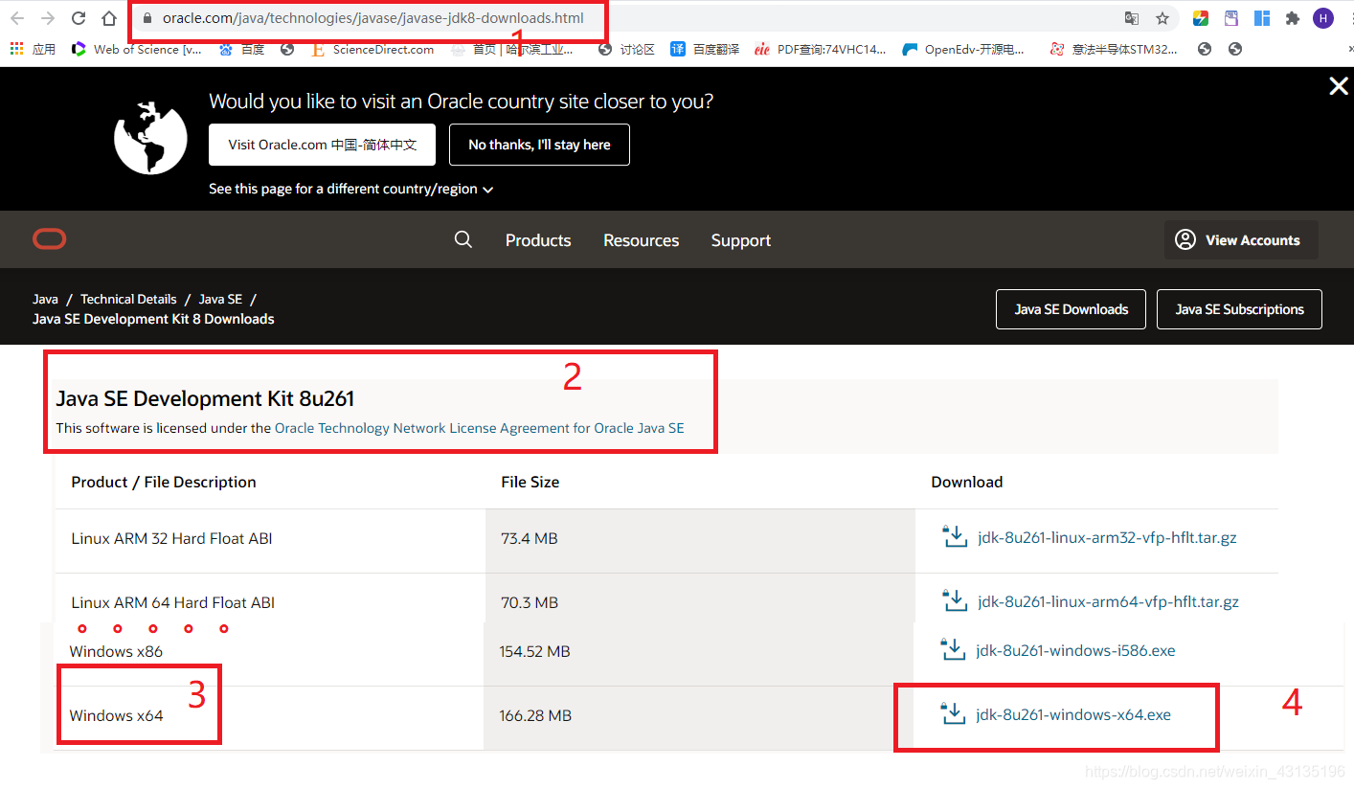Click download icon for linux-arm32 row
The width and height of the screenshot is (1354, 789).
click(955, 536)
